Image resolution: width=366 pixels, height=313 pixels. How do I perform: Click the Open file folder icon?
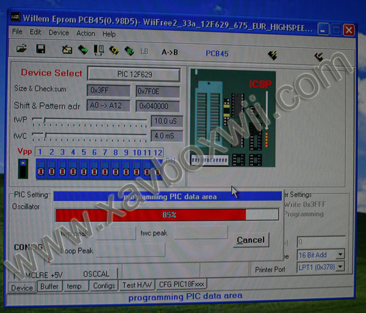pos(21,49)
